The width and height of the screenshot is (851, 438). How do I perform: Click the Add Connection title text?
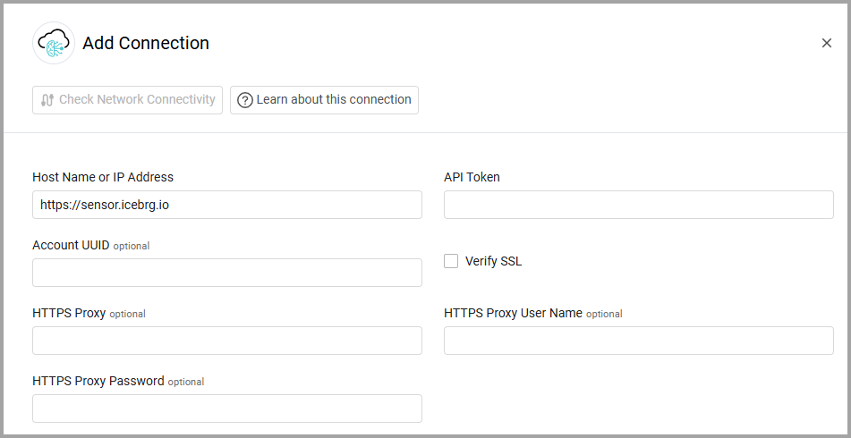coord(146,43)
